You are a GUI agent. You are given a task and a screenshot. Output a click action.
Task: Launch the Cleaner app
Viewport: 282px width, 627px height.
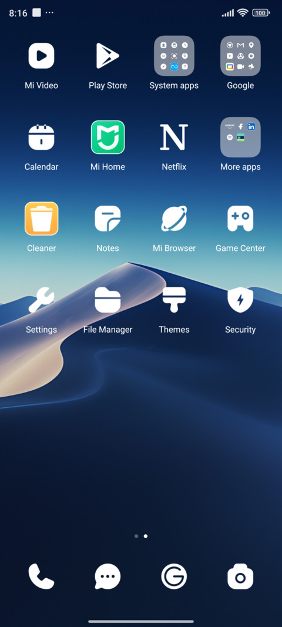click(x=41, y=219)
